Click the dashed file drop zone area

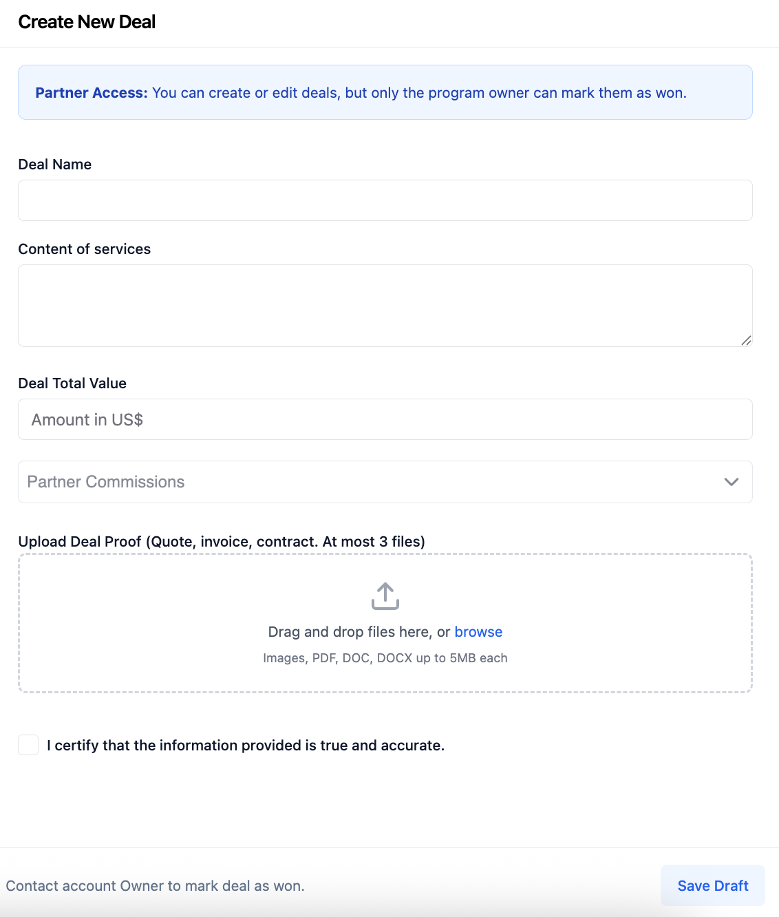click(x=385, y=623)
